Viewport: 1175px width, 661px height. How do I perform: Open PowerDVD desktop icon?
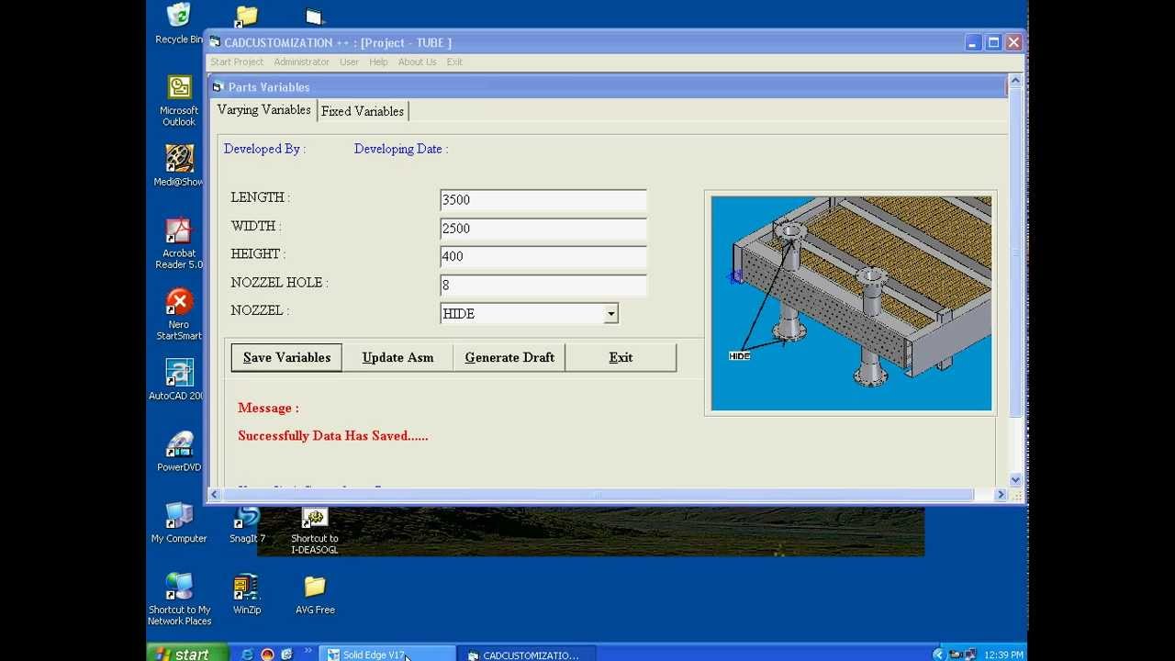[x=179, y=445]
